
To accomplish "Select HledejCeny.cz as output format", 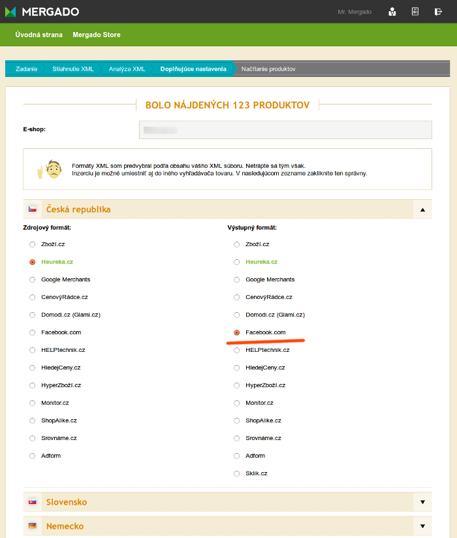I will click(237, 368).
